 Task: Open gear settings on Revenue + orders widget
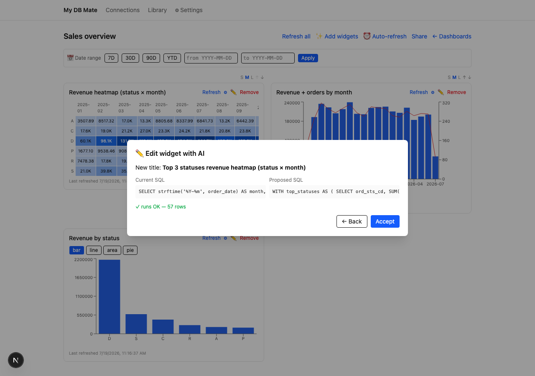[433, 92]
